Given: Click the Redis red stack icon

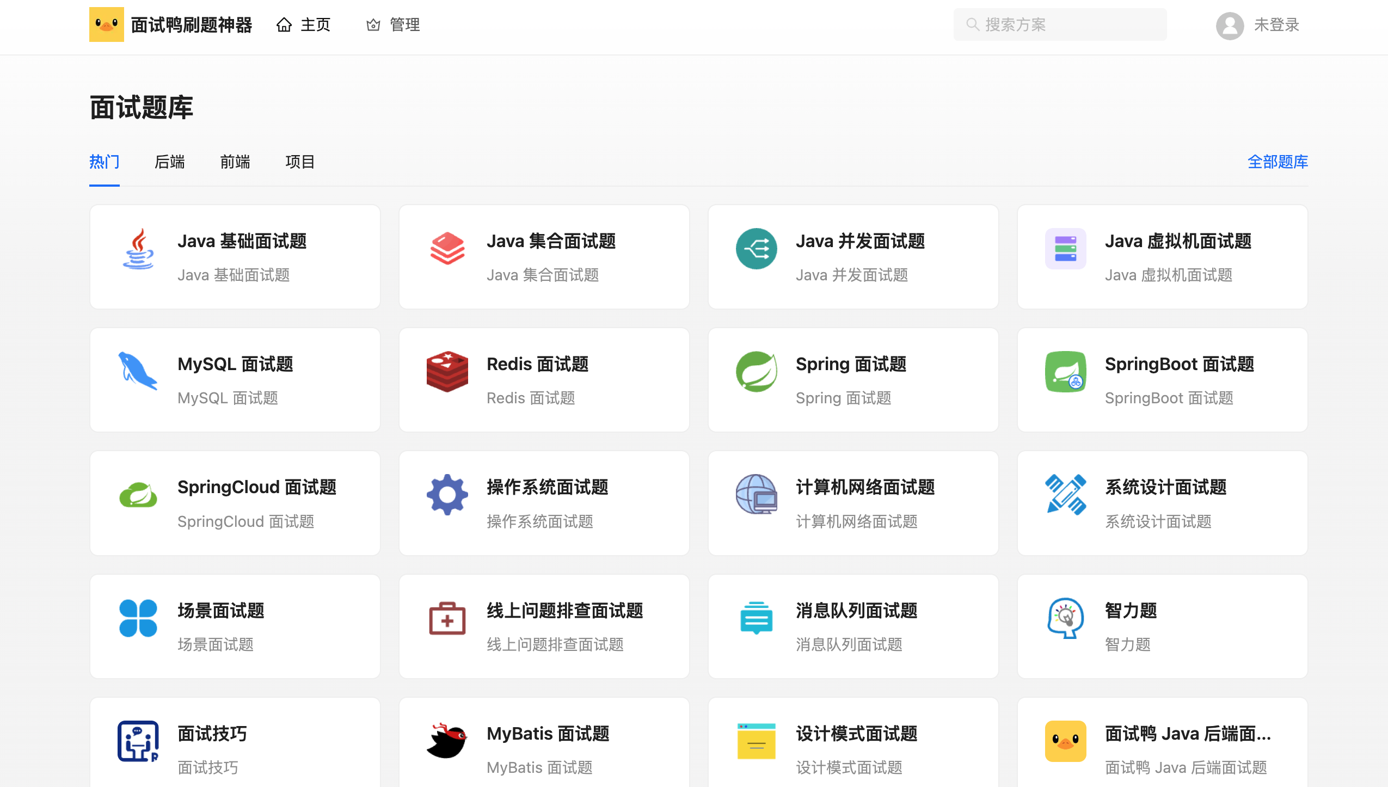Looking at the screenshot, I should [447, 371].
